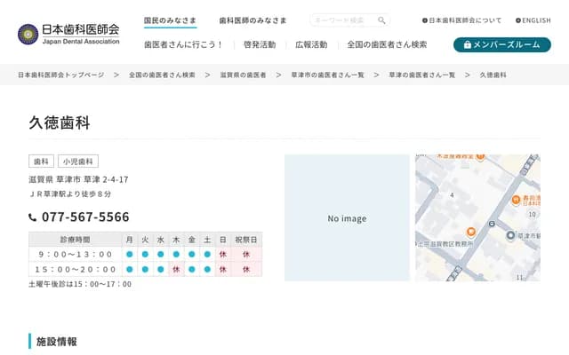
Task: Open the メンバーズルーム members room button
Action: point(501,44)
